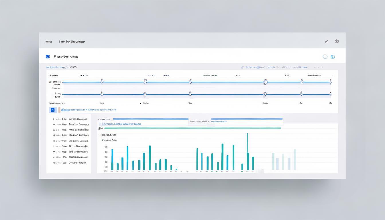385x220 pixels.
Task: Click the blue link text beside the blue square button
Action: [x=89, y=110]
